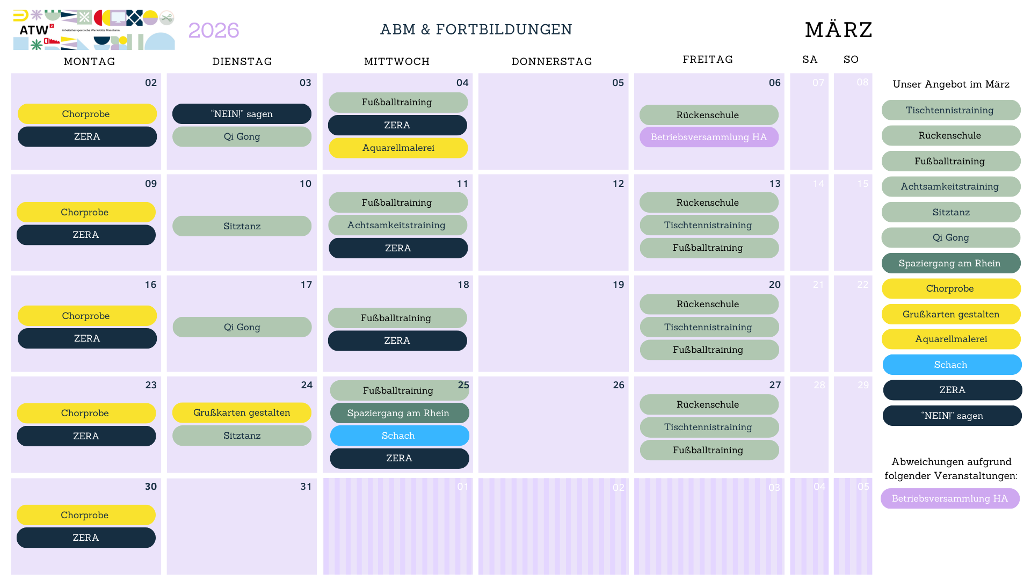Select the Betriebsversammlung HA legend pill
1031x580 pixels.
pyautogui.click(x=950, y=498)
